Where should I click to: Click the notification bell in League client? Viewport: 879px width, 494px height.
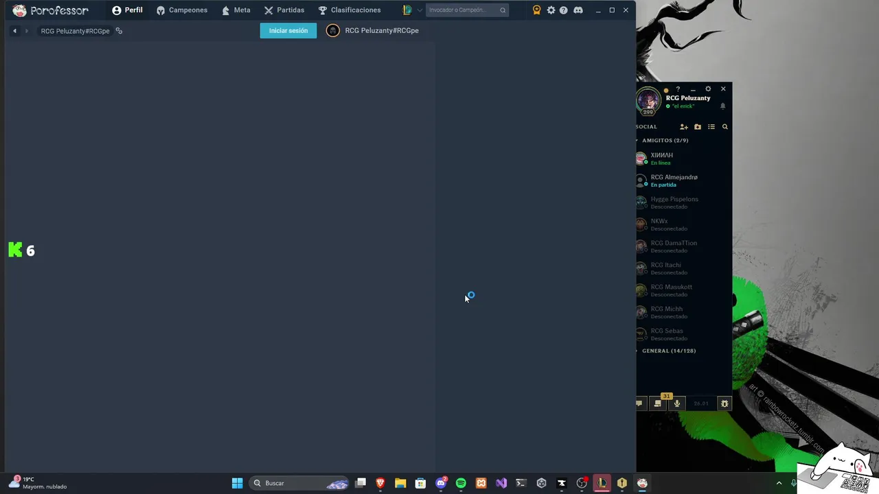click(x=722, y=106)
